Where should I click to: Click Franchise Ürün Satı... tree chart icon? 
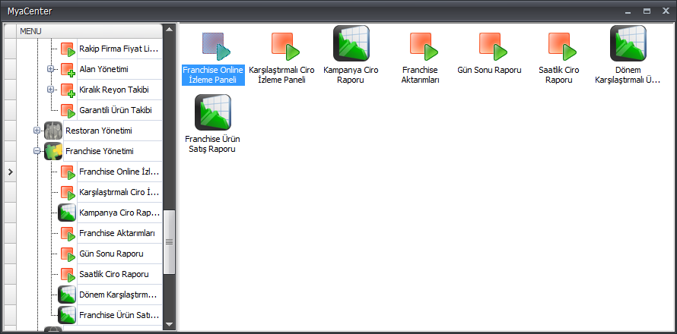[x=67, y=315]
